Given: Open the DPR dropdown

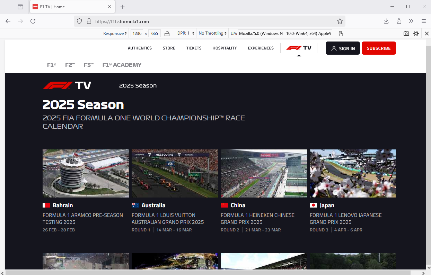Looking at the screenshot, I should coord(185,34).
